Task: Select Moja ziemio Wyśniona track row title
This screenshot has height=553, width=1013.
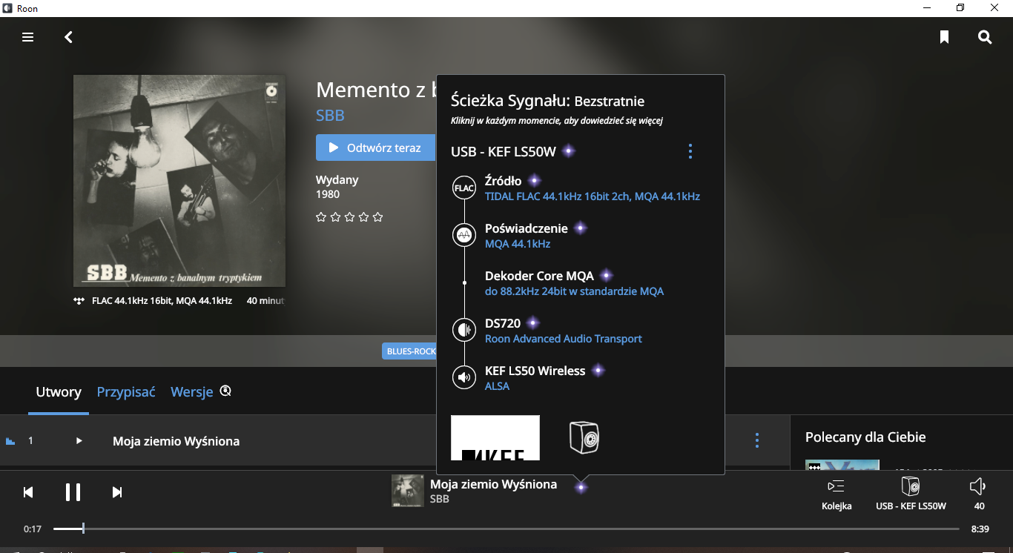Action: click(x=176, y=441)
